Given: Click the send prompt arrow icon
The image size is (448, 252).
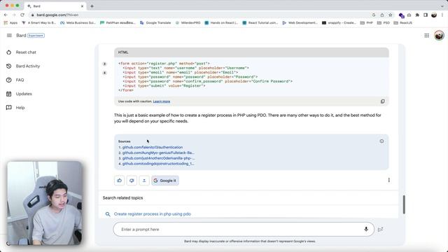Looking at the screenshot, I should coord(380,230).
